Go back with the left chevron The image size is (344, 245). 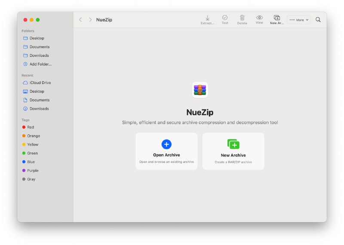pos(80,19)
